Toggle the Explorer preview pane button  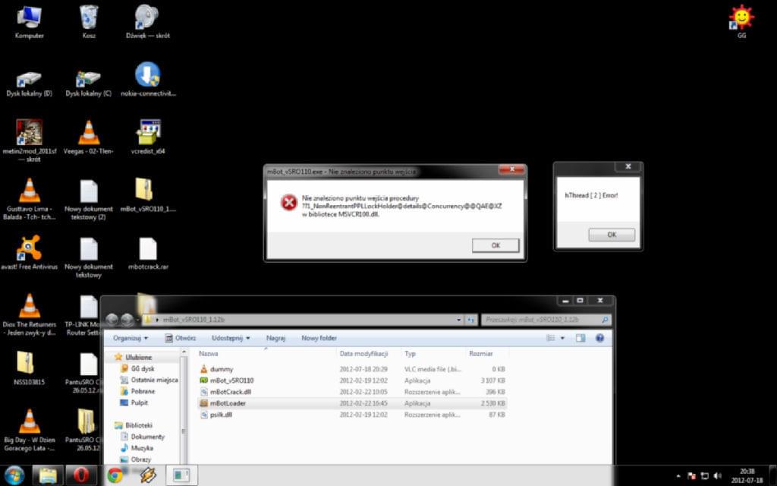tap(582, 338)
